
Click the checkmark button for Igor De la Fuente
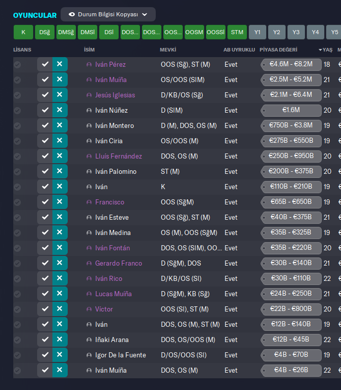[45, 355]
